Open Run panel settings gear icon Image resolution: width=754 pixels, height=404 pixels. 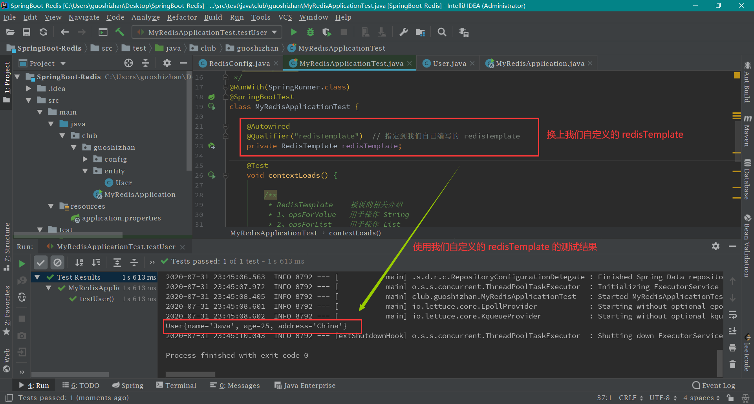pos(716,246)
